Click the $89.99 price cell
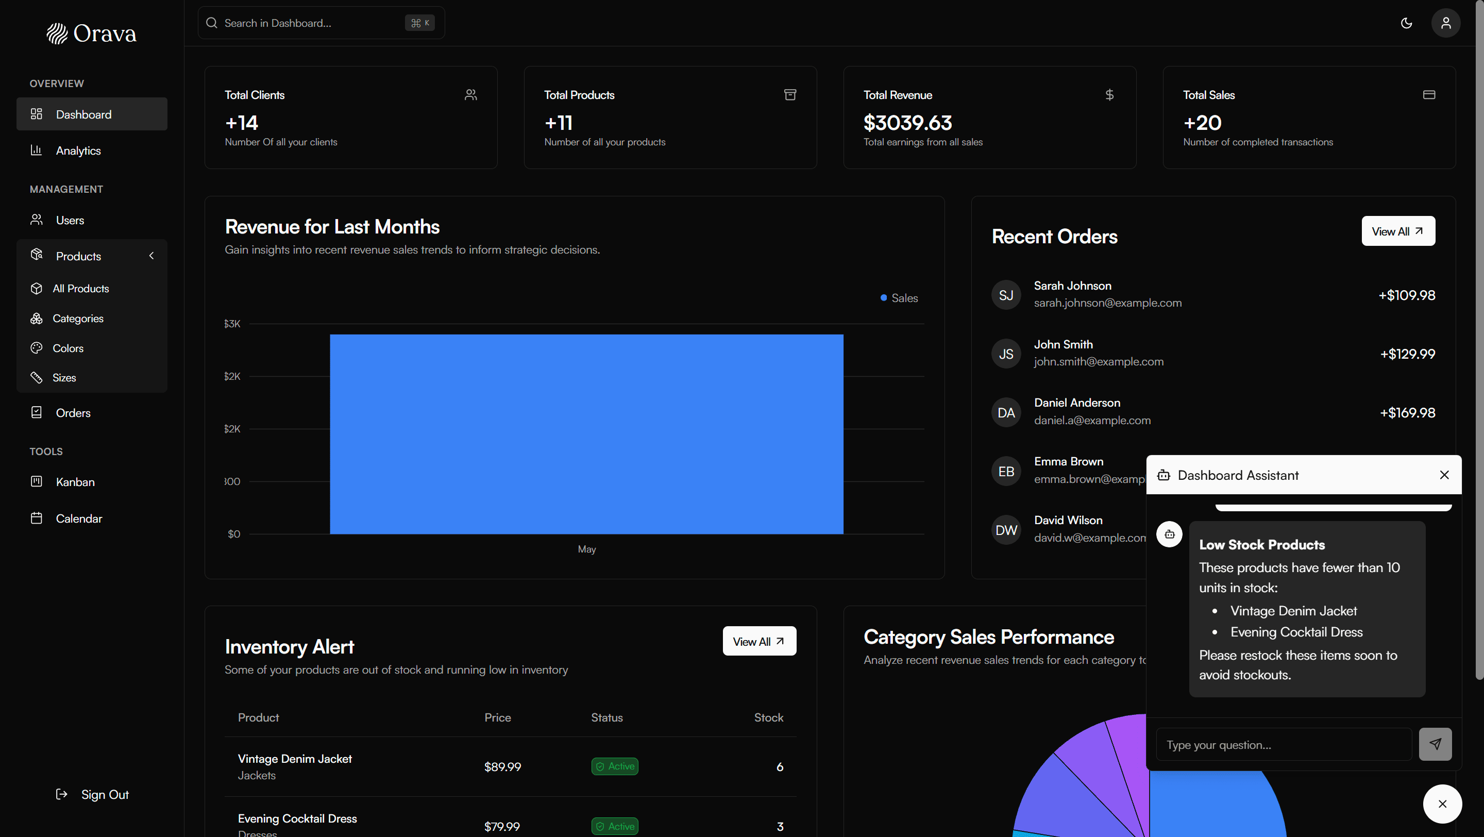The width and height of the screenshot is (1484, 837). (x=502, y=767)
